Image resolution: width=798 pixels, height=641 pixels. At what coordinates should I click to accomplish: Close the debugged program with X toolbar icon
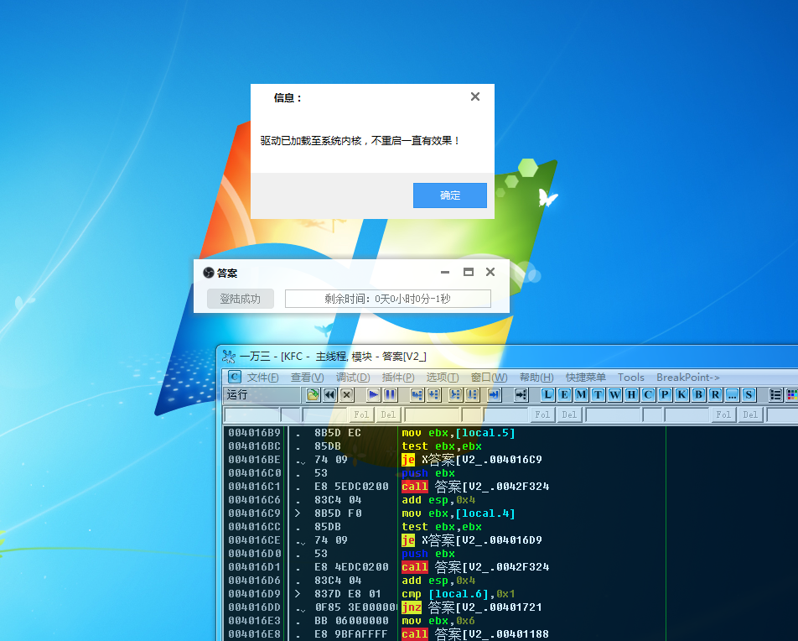point(346,394)
